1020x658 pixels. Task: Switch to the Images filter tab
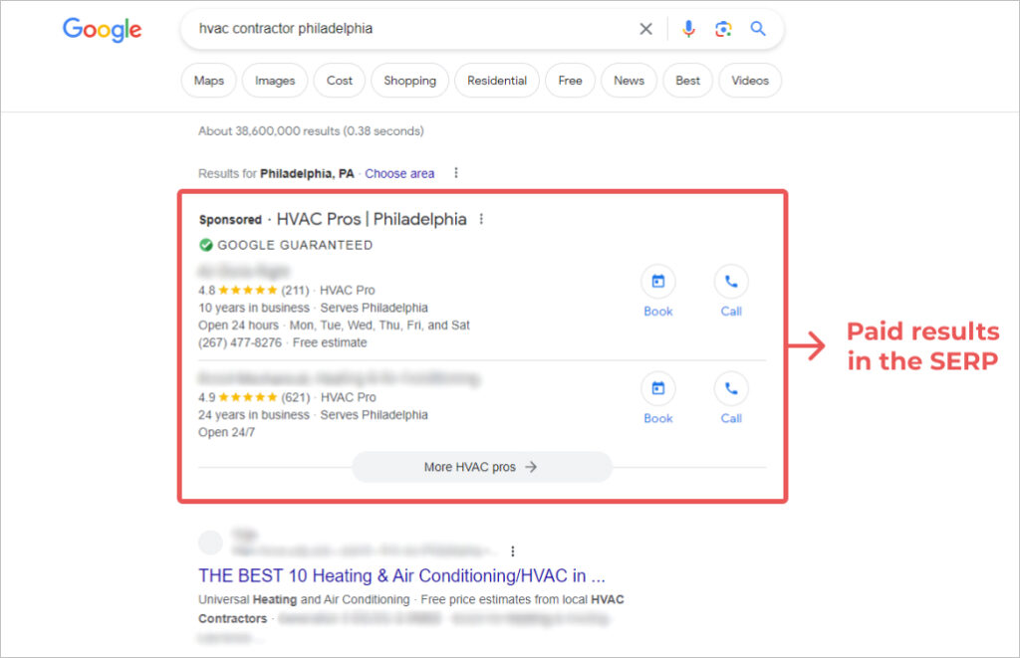[x=274, y=81]
